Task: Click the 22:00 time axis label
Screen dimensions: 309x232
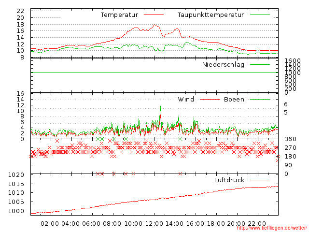Action: [x=257, y=224]
